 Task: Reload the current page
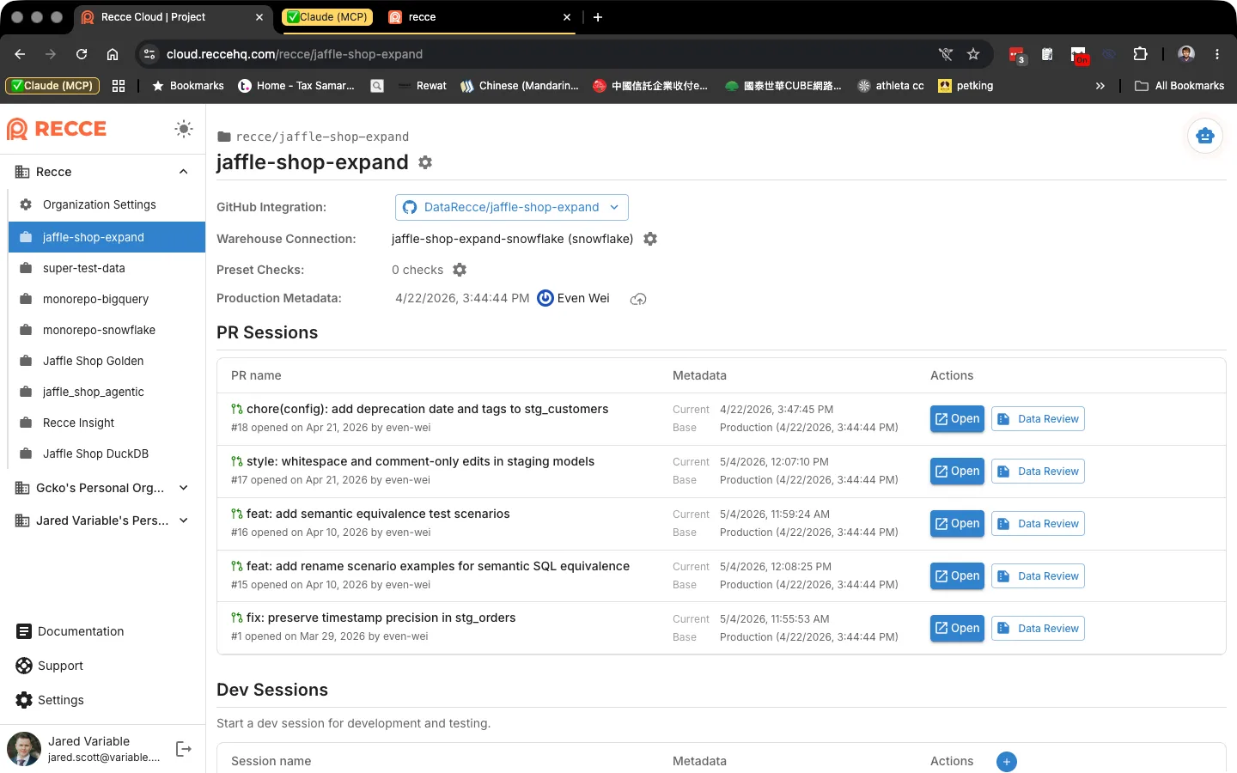click(x=82, y=54)
